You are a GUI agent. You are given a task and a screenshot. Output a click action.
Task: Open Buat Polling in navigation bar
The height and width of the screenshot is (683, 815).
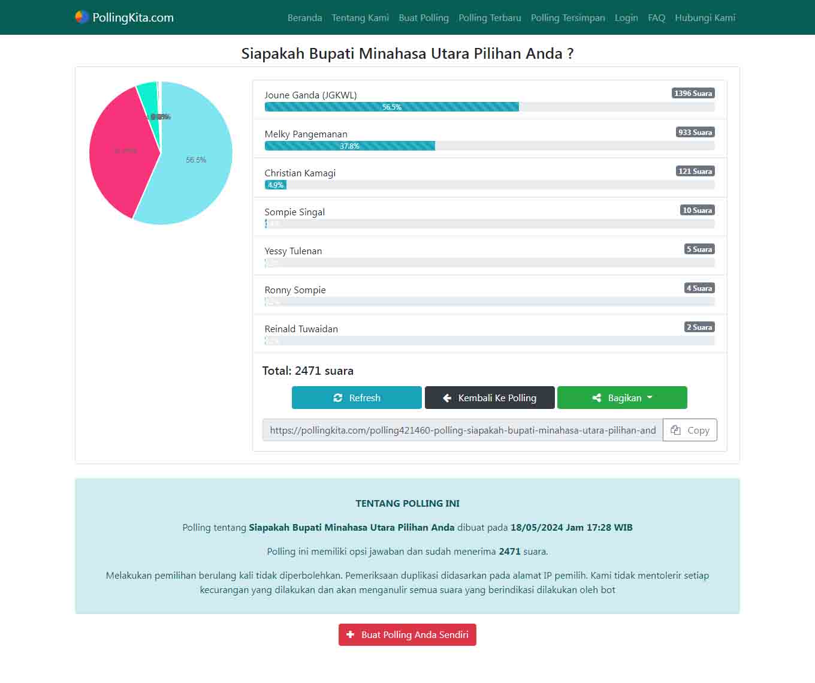click(424, 18)
